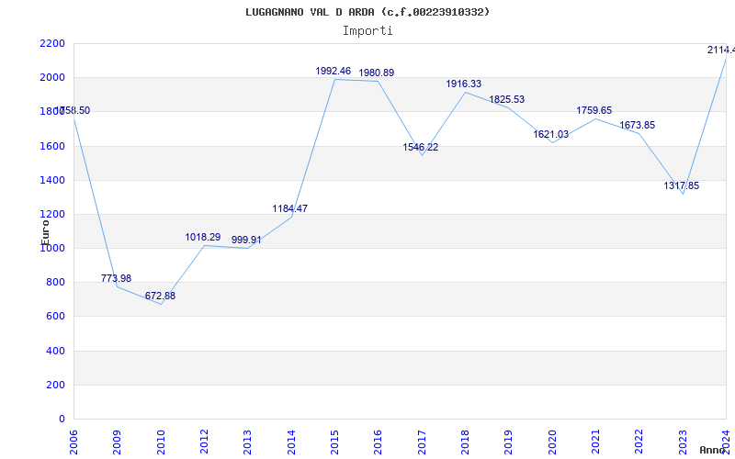
Task: Click the Importi subtitle
Action: 367,31
